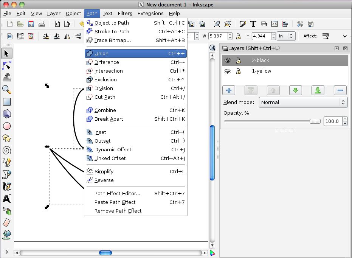Image resolution: width=352 pixels, height=258 pixels.
Task: Click the Save floppy disk icon
Action: pyautogui.click(x=31, y=24)
